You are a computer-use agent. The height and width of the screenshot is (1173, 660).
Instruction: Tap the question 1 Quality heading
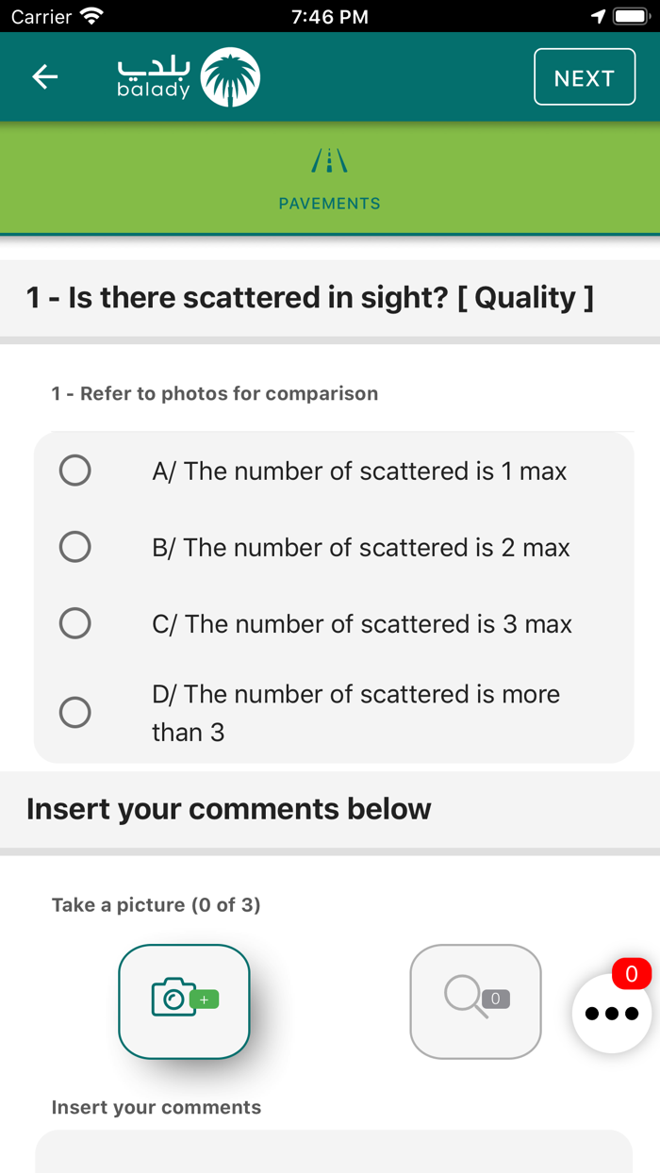[x=310, y=298]
